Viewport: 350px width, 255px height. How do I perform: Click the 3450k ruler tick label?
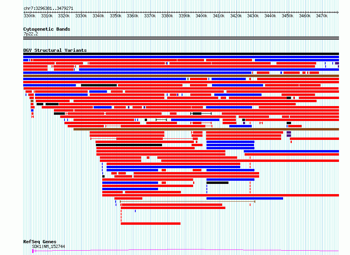click(x=287, y=16)
